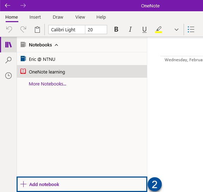Open the clipboard paste icon

pos(37,30)
